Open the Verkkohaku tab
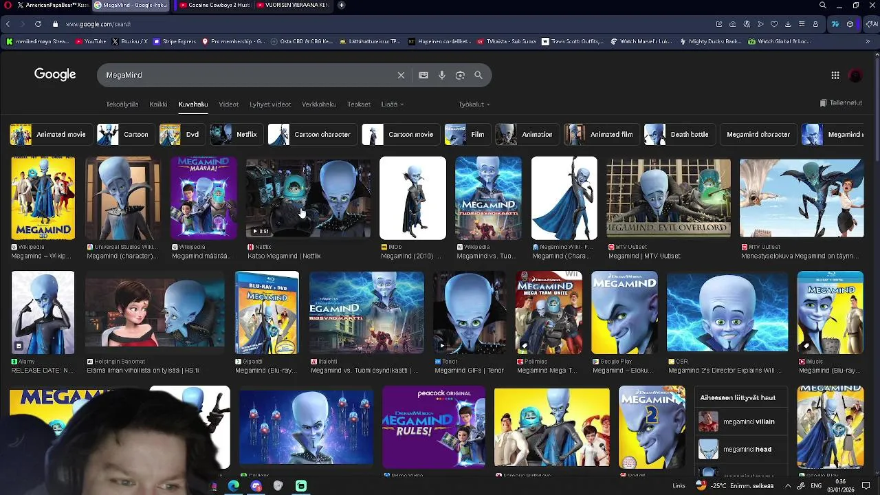This screenshot has width=880, height=495. 319,104
